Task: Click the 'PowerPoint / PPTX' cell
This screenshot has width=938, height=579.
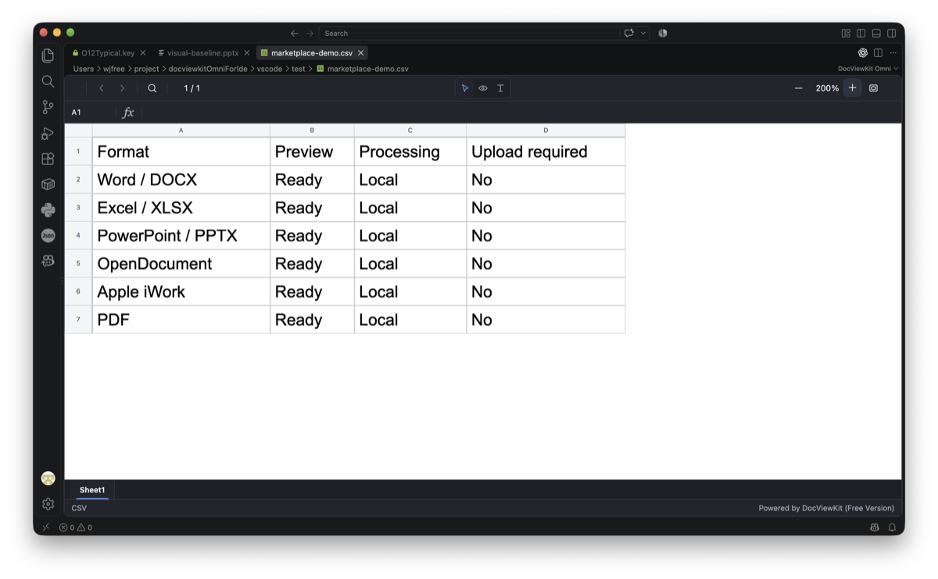Action: (181, 236)
